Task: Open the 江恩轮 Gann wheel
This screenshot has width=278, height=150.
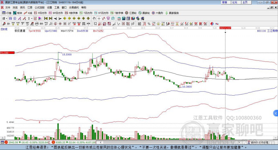Action: pyautogui.click(x=131, y=13)
